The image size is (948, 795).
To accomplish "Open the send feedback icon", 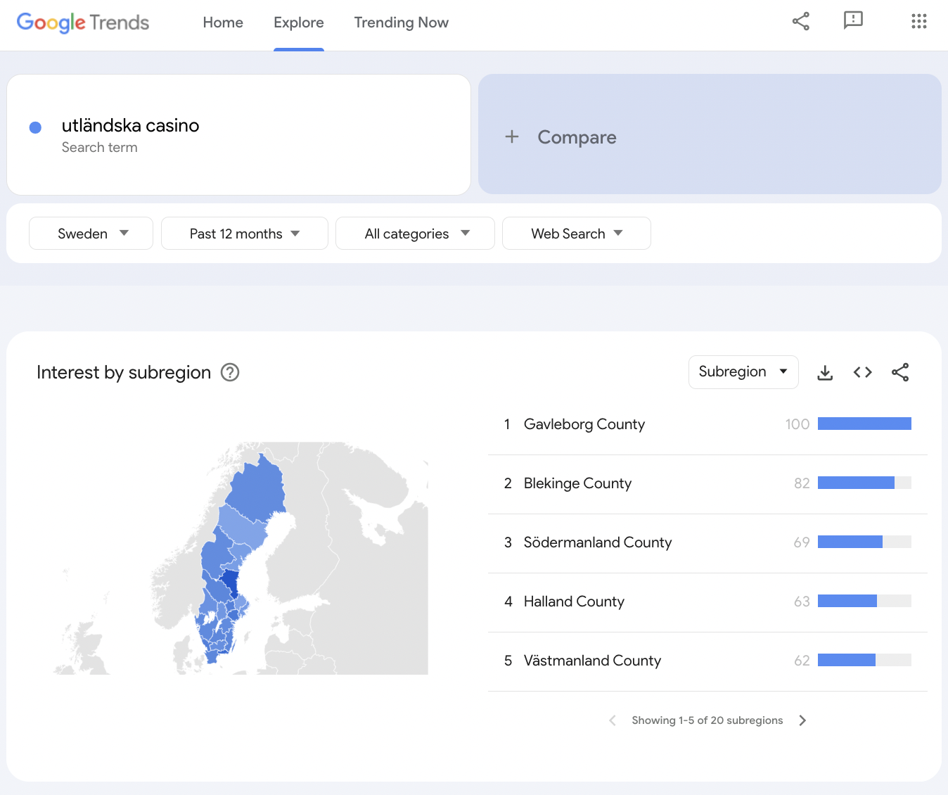I will [852, 21].
